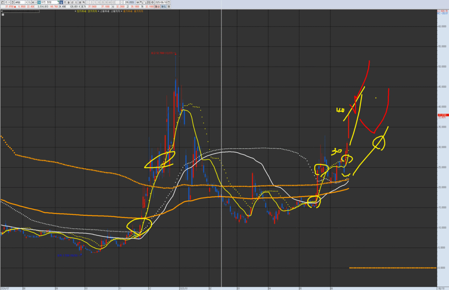Click the white 스윙추세 legend label
Screen dimensions: 449x290
click(104, 11)
